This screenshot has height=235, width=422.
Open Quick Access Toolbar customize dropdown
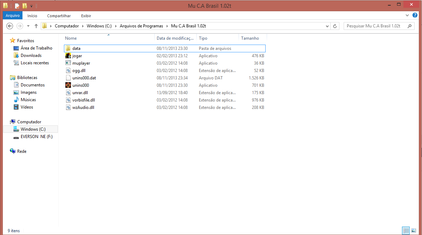[x=31, y=6]
